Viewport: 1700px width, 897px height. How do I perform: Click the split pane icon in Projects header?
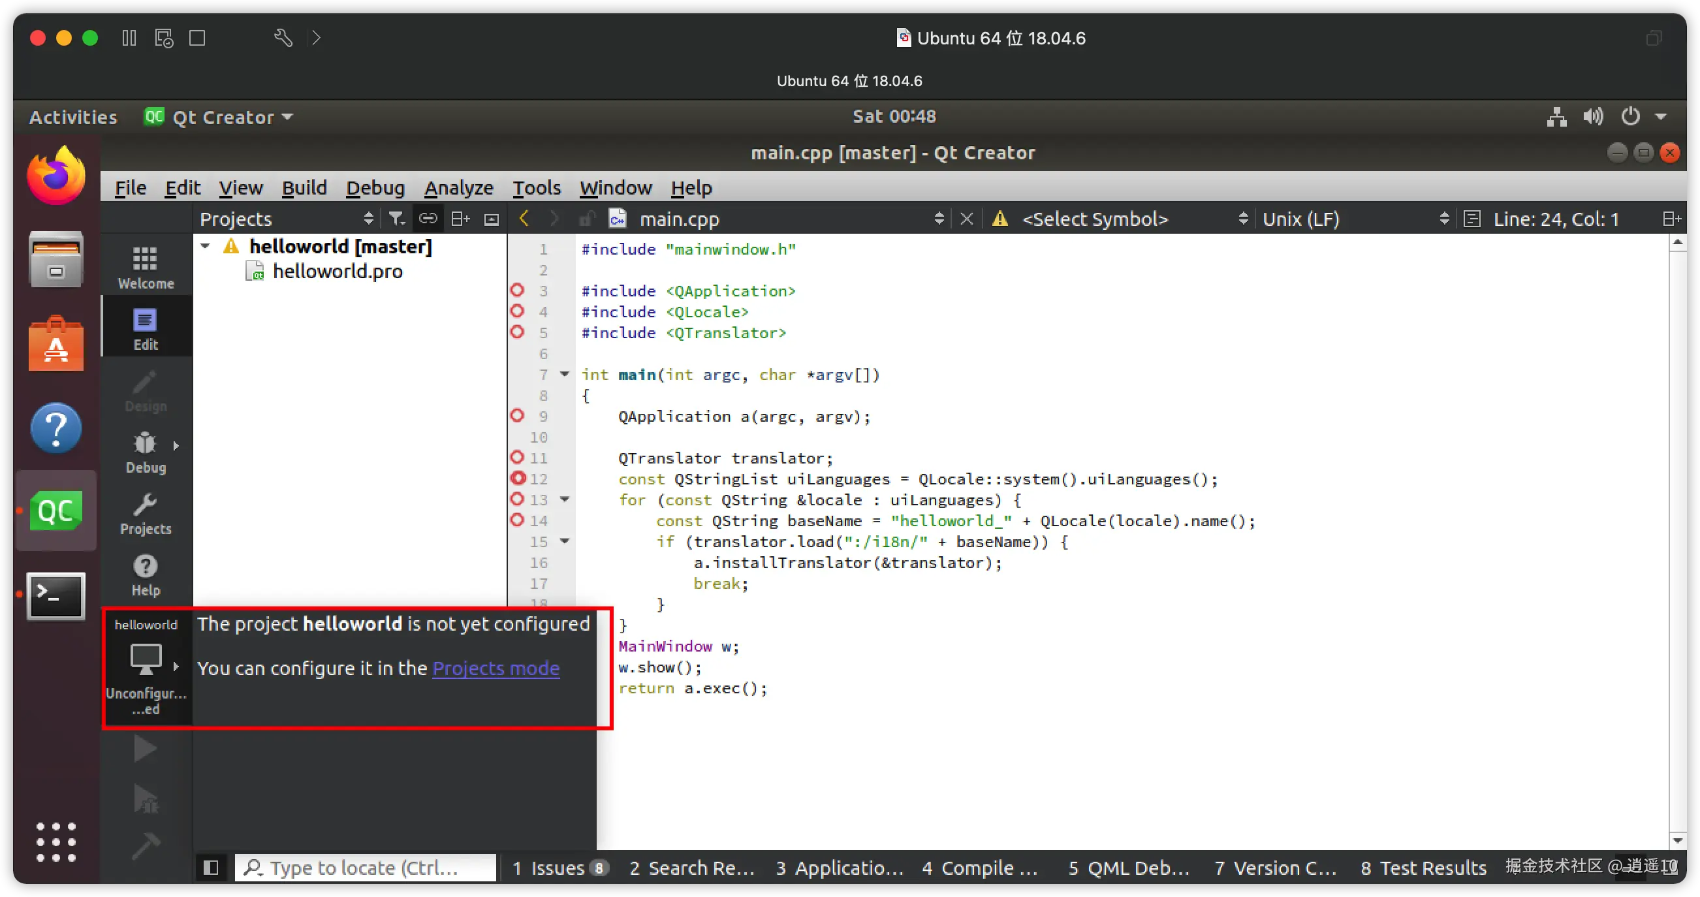[x=460, y=219]
